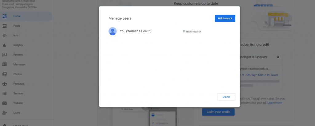Click the Ob/Gyn Clinic In Town ad link
Viewport: 315px width, 126px height.
pyautogui.click(x=259, y=75)
